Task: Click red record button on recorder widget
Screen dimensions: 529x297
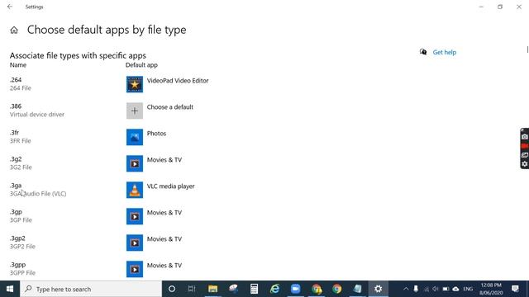Action: (x=525, y=146)
